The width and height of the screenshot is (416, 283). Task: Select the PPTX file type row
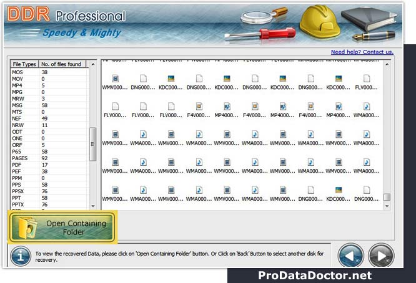(49, 204)
